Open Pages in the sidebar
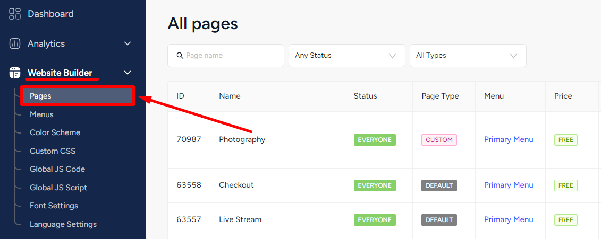601x239 pixels. pos(78,96)
